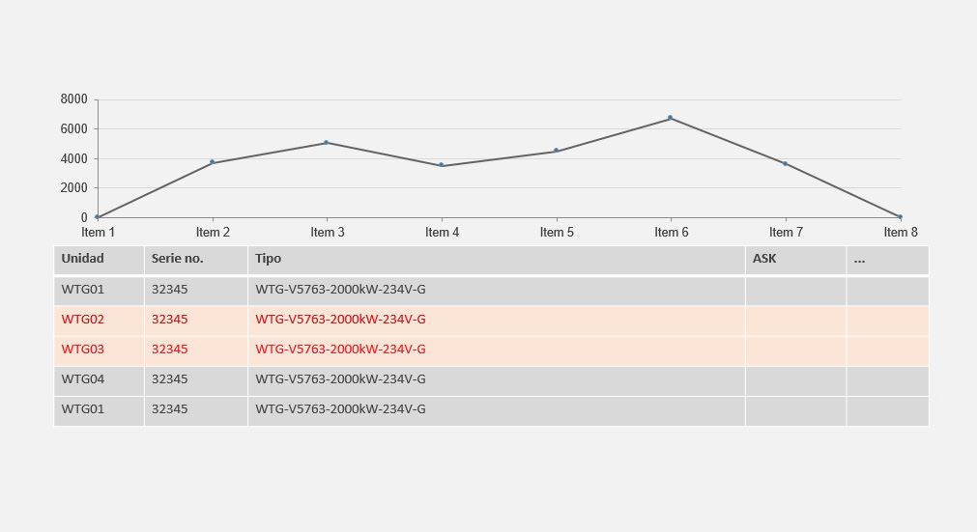Click the Item 4 data point marker

point(442,165)
